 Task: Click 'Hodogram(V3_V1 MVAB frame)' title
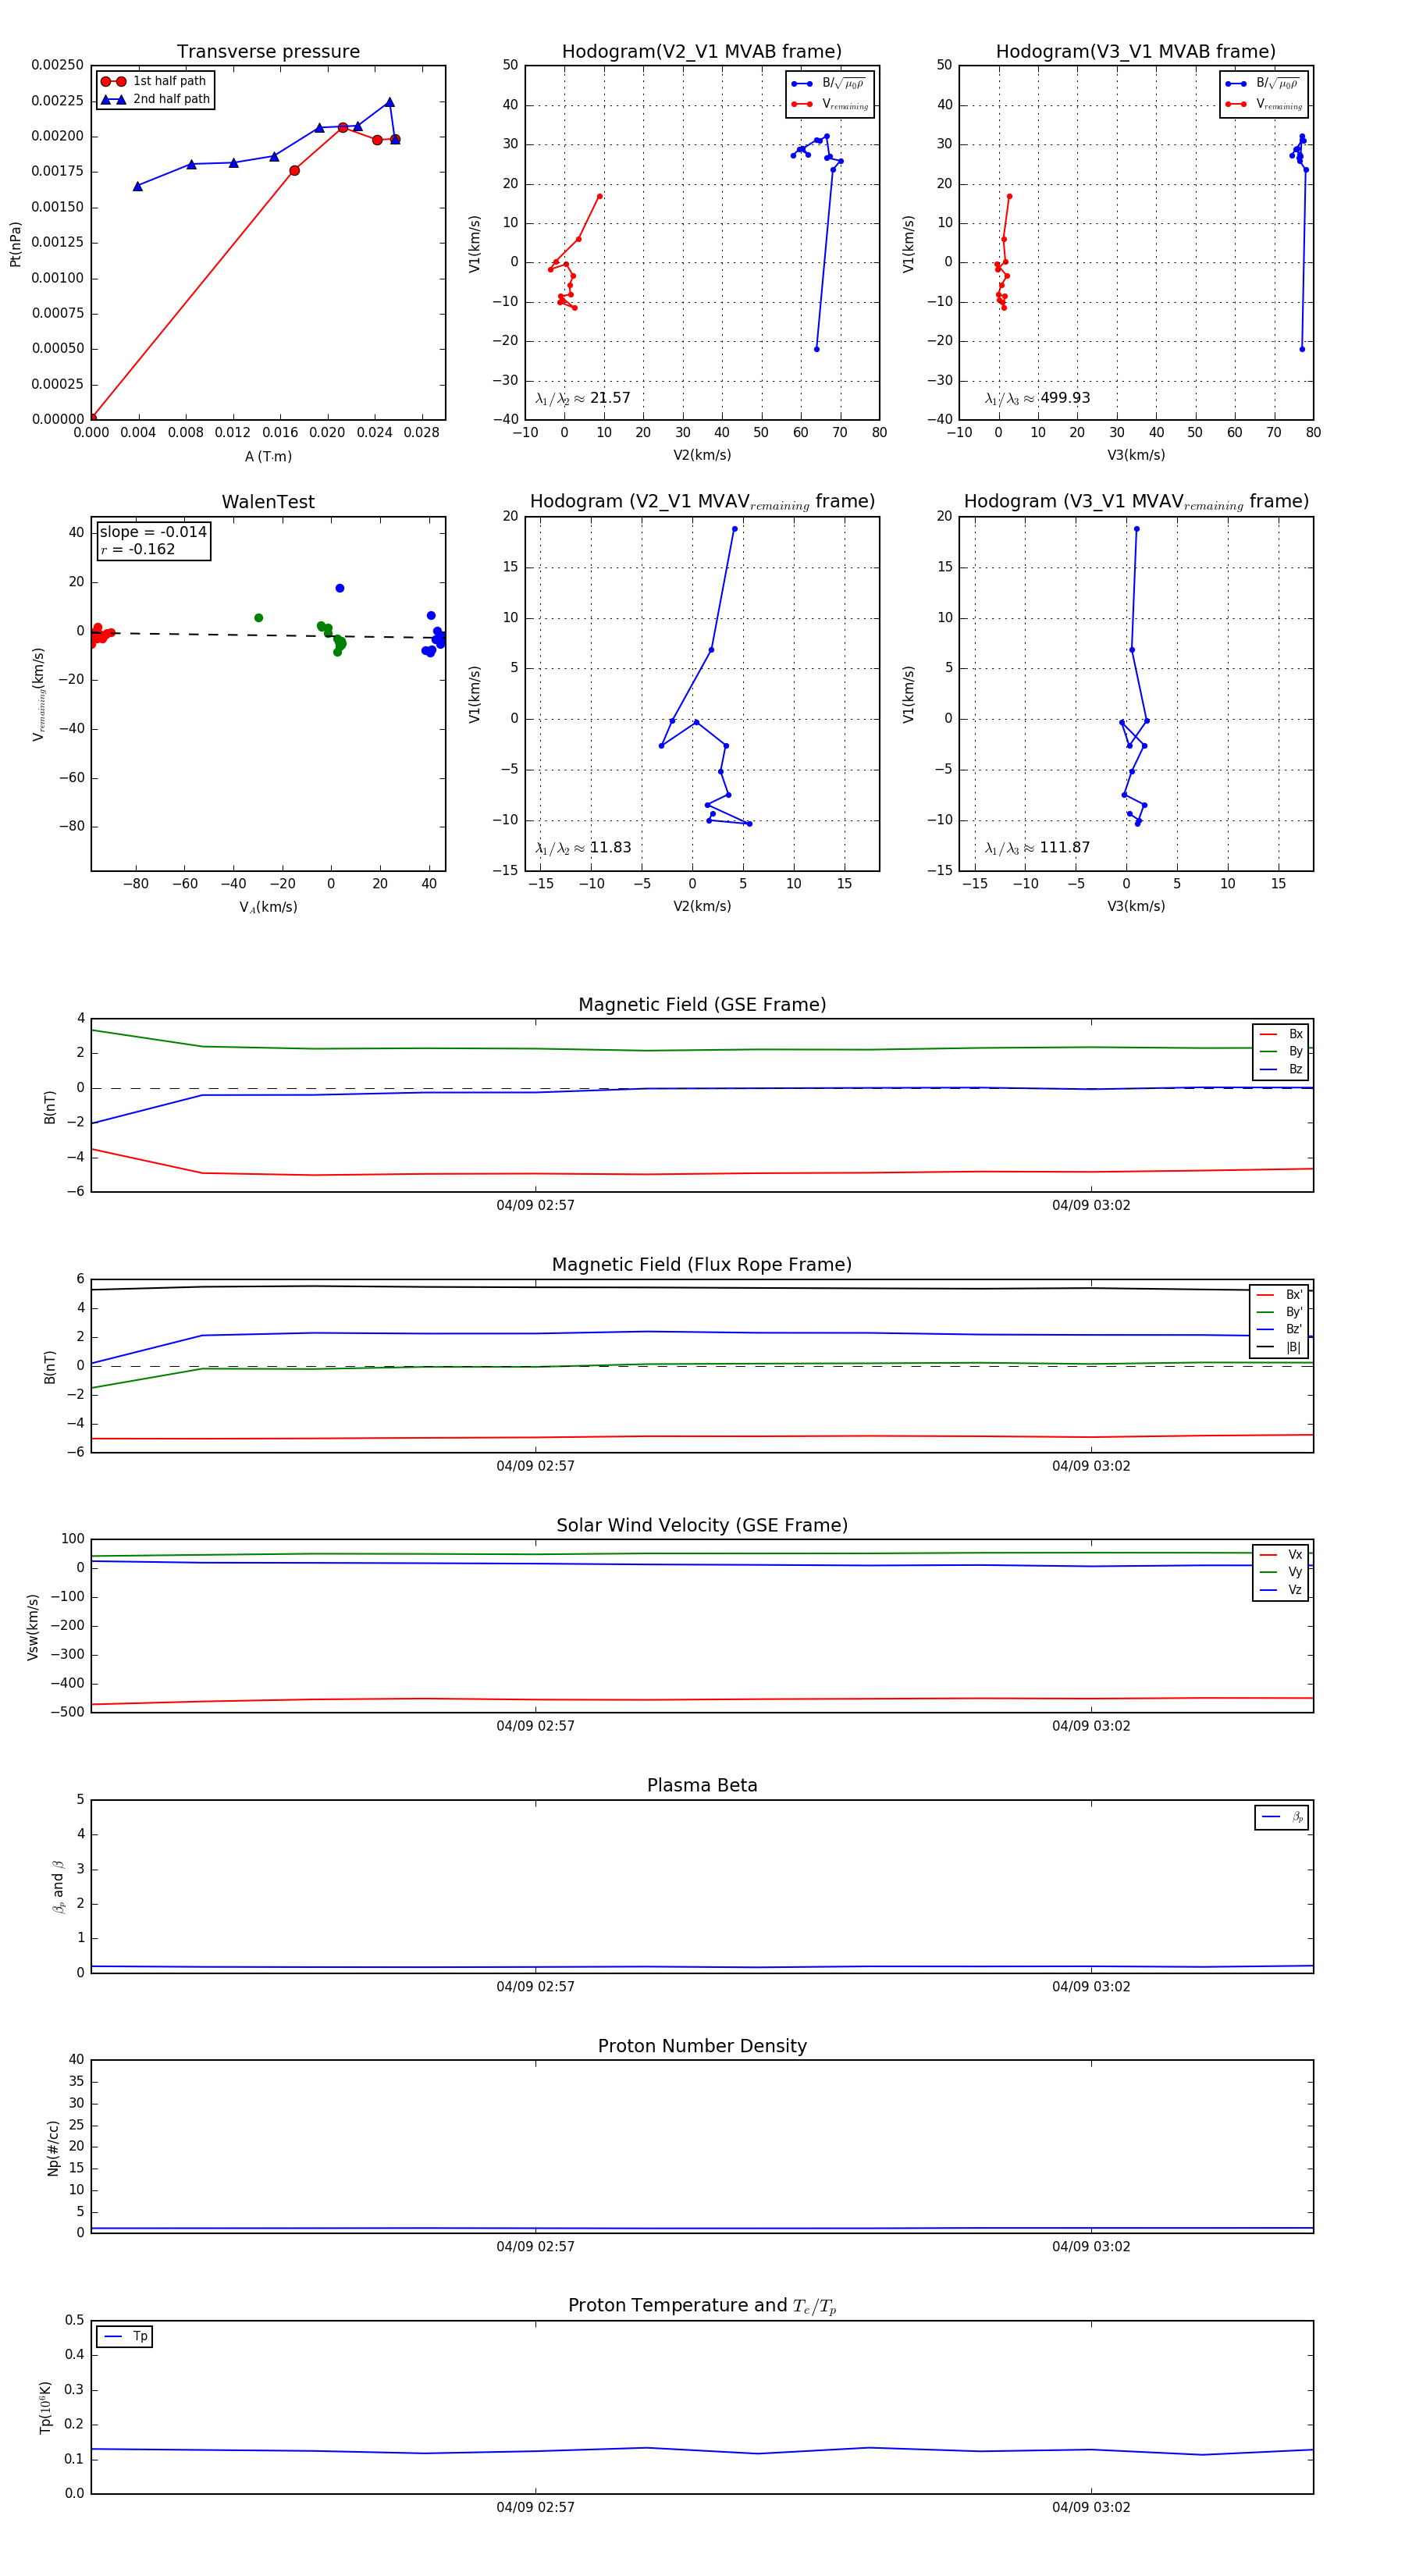1135,51
